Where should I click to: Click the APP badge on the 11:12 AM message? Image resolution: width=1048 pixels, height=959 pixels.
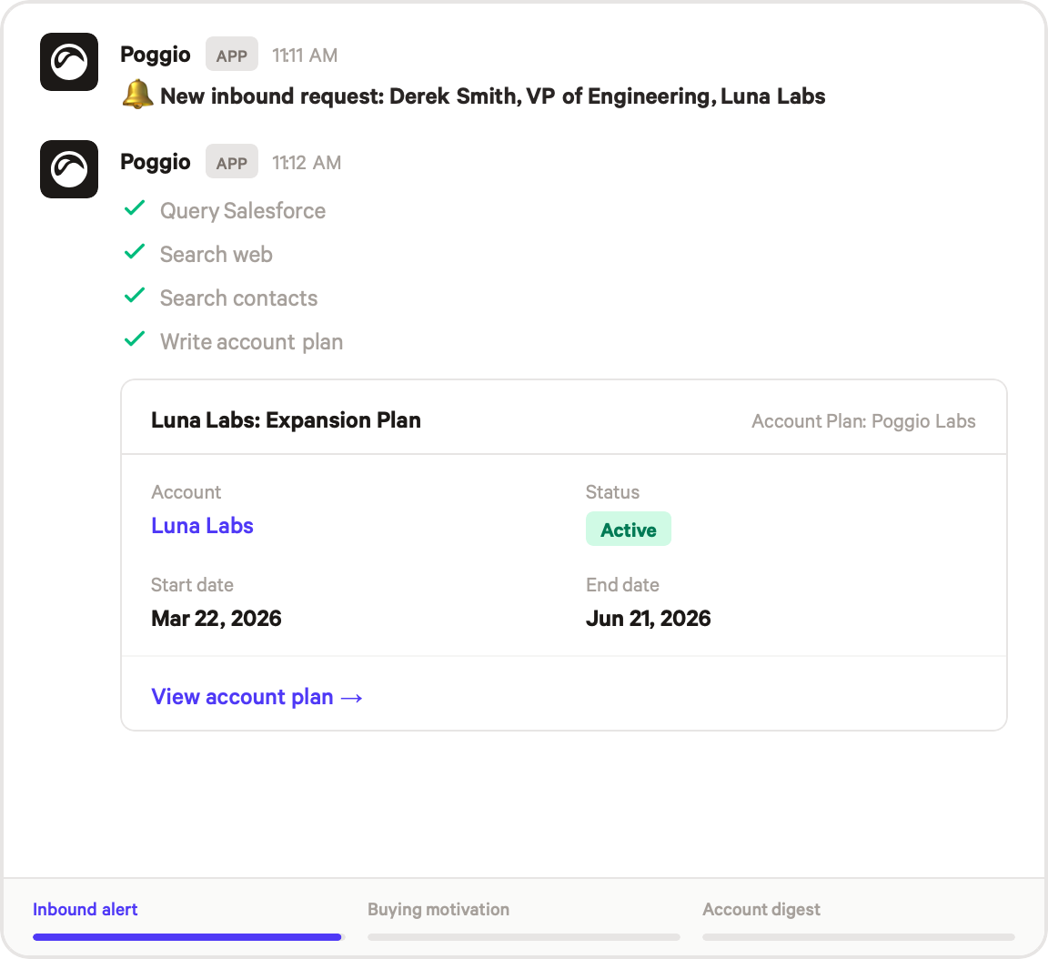coord(232,163)
